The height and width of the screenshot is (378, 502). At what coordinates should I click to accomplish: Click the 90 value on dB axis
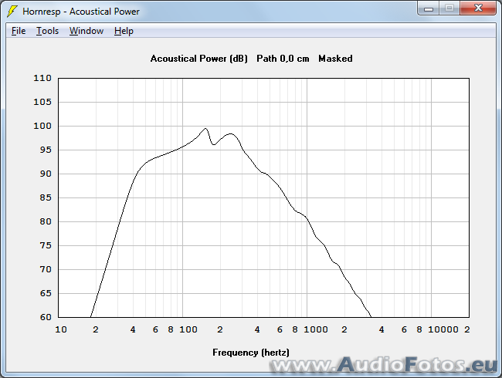tap(46, 174)
